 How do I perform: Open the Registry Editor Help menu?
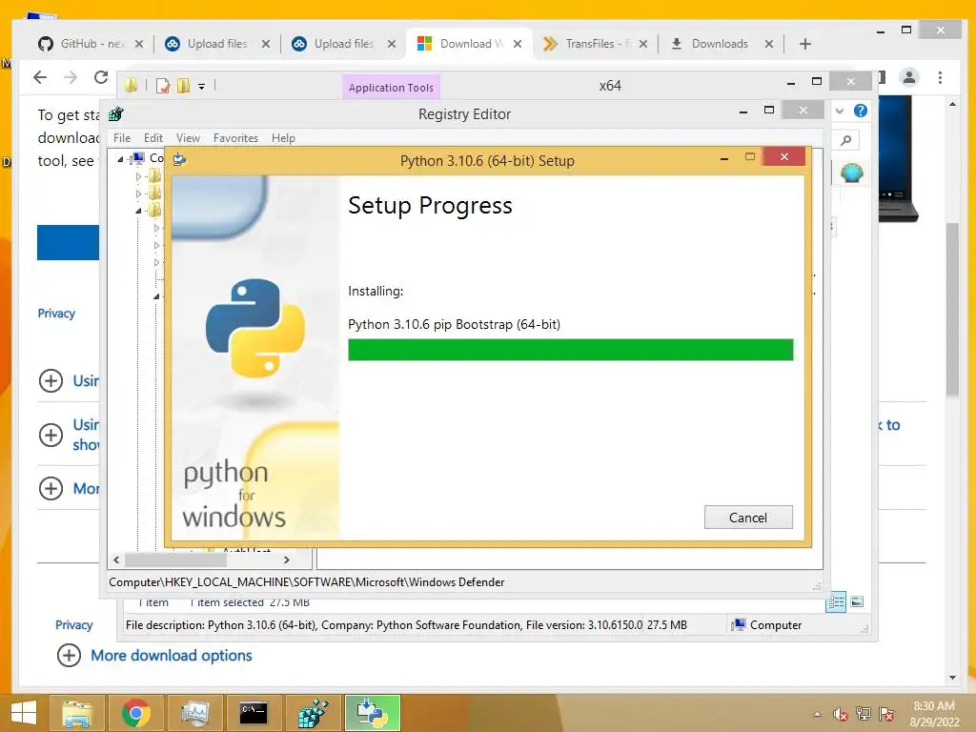(283, 138)
